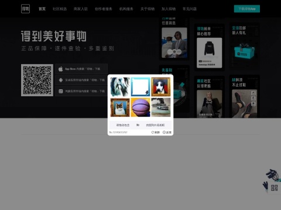Select the captcha dog portrait tile
Screen dimensions: 281x210
click(x=161, y=87)
